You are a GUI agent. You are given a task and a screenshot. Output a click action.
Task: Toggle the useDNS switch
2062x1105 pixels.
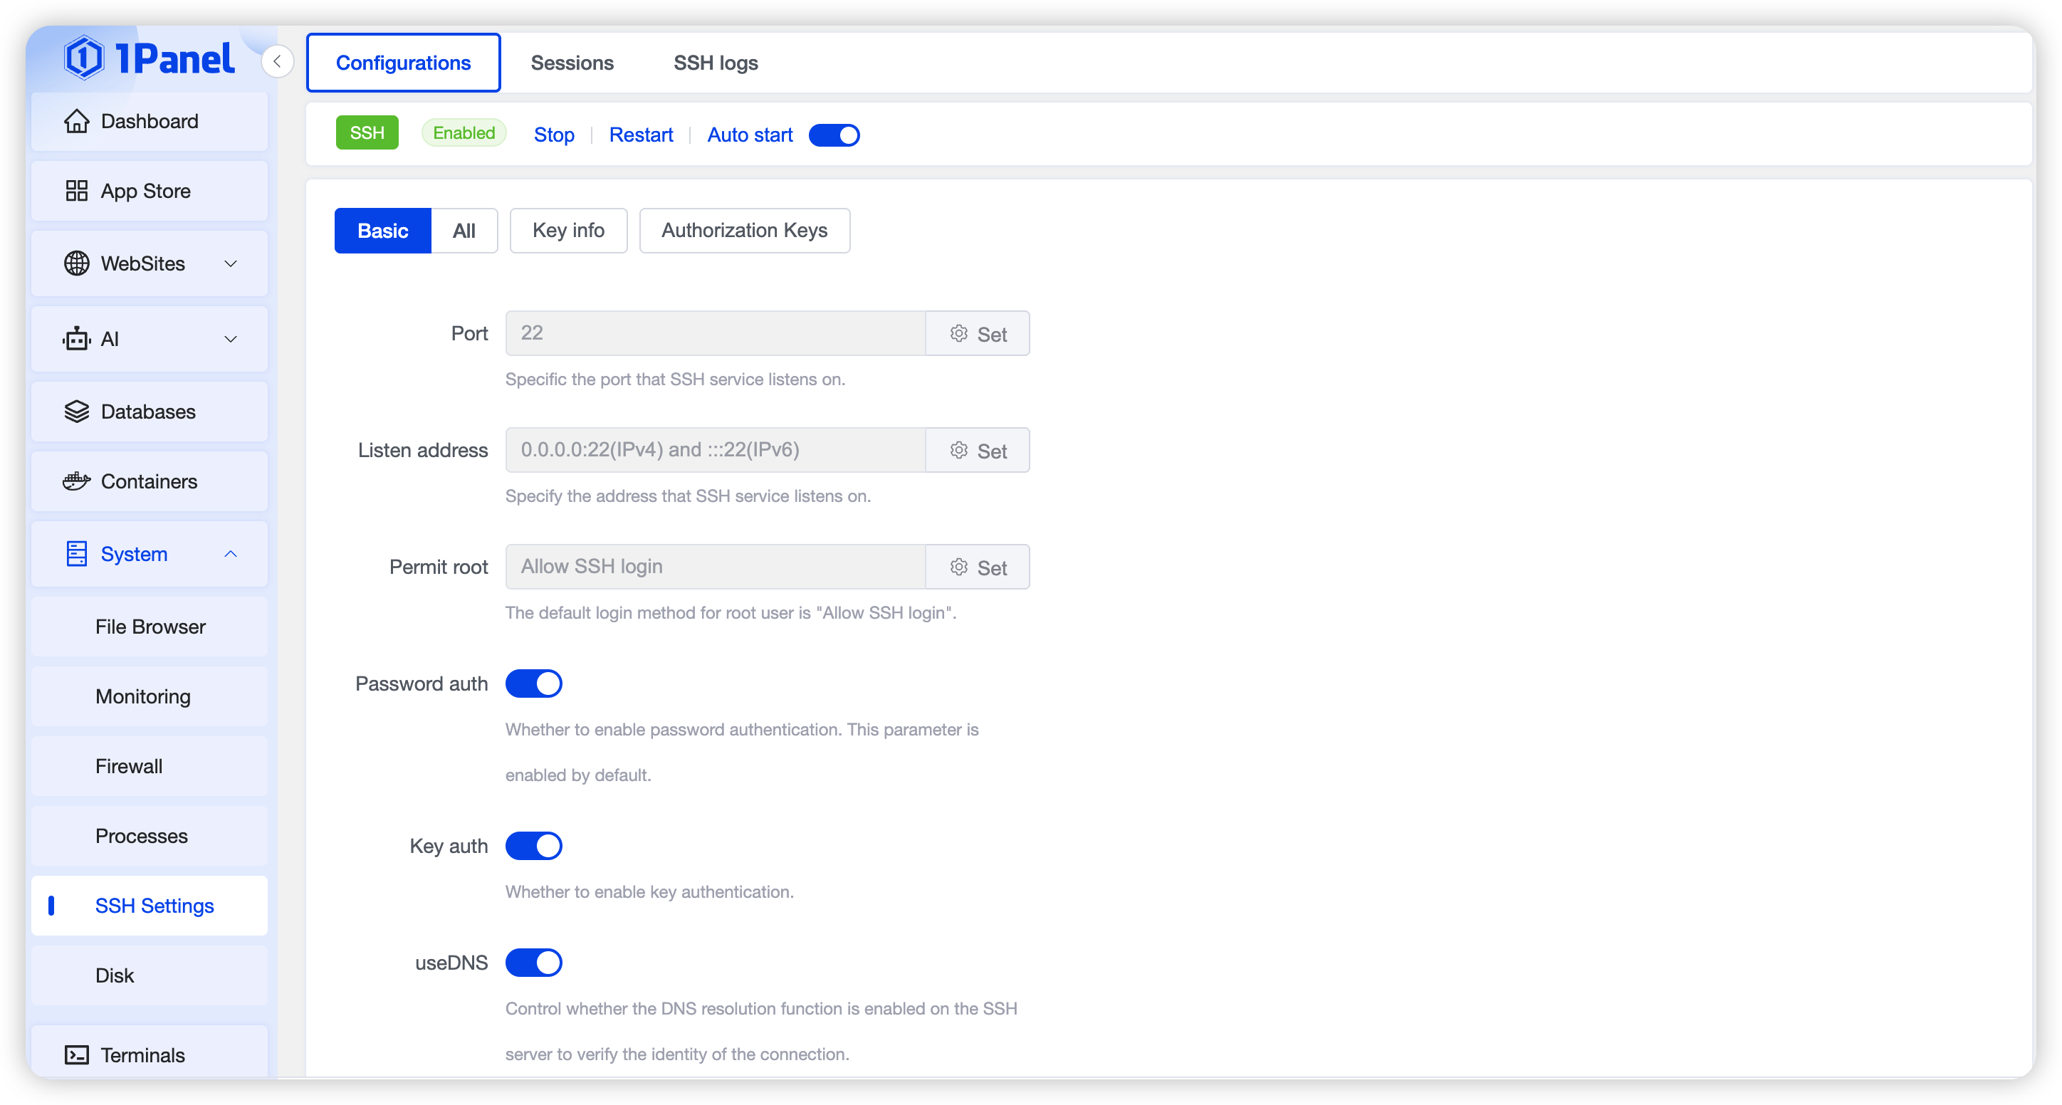pyautogui.click(x=534, y=963)
